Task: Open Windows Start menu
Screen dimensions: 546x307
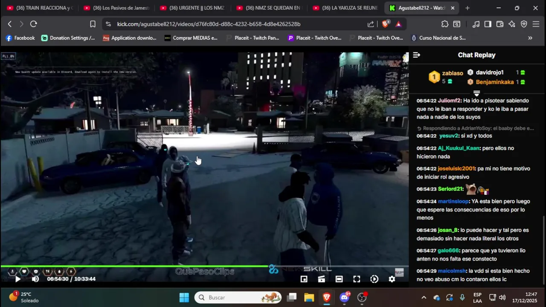Action: [x=184, y=297]
